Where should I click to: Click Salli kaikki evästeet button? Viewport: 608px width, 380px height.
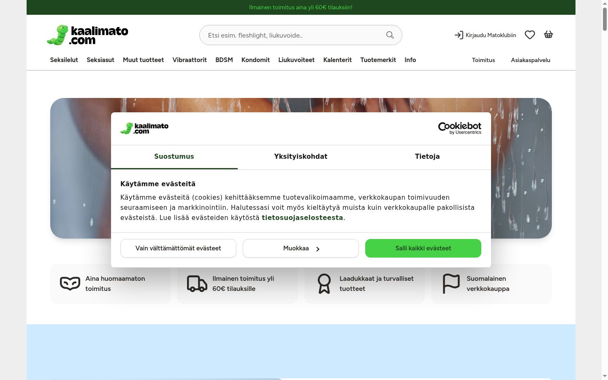tap(423, 248)
